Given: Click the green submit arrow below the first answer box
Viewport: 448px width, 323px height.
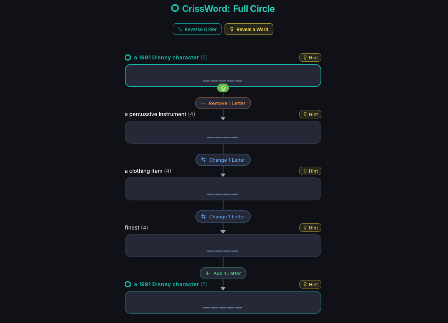Looking at the screenshot, I should [x=223, y=88].
